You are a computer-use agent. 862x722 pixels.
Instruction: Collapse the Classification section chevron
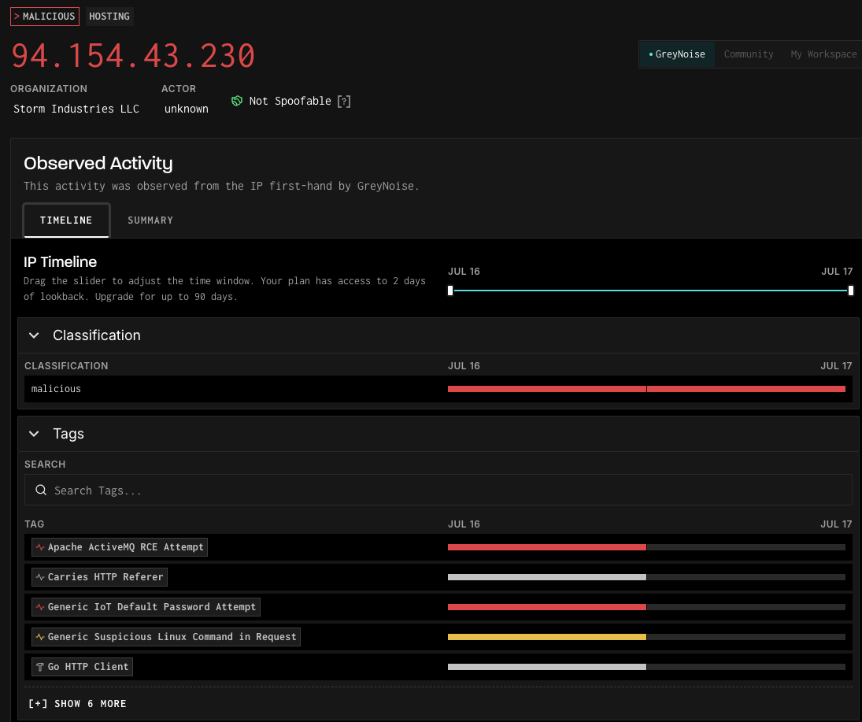pyautogui.click(x=34, y=335)
